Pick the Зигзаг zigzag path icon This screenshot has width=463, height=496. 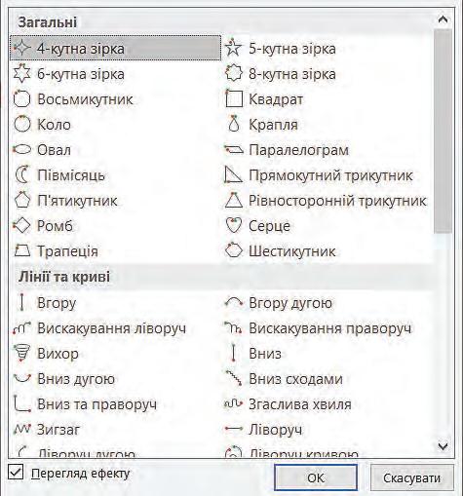21,429
